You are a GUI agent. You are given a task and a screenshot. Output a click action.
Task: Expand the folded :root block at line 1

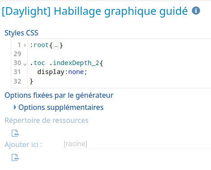click(x=25, y=45)
